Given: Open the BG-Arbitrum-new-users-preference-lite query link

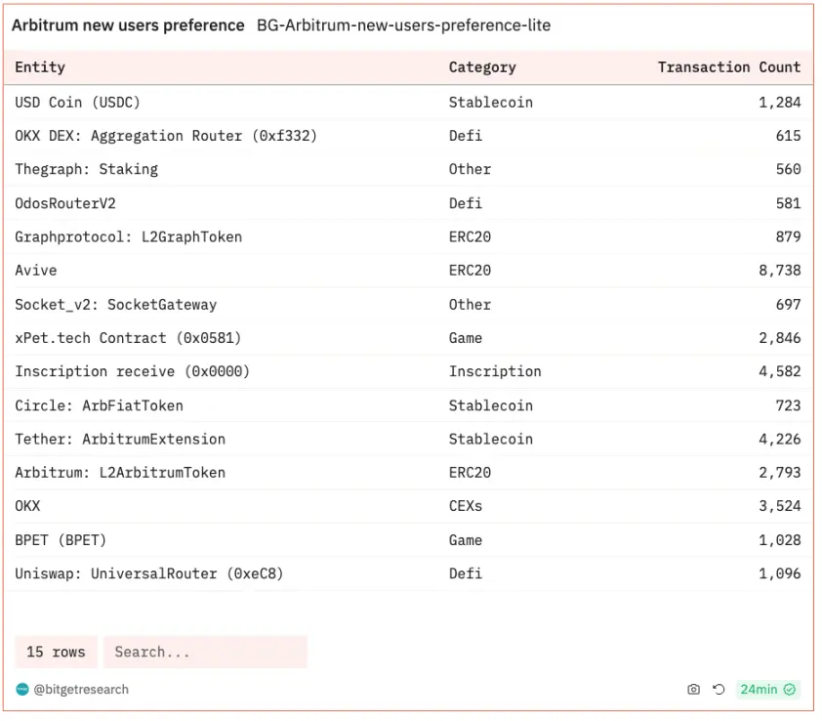Looking at the screenshot, I should (403, 25).
